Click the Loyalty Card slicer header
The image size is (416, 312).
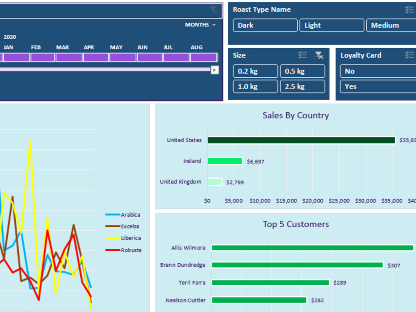[361, 55]
